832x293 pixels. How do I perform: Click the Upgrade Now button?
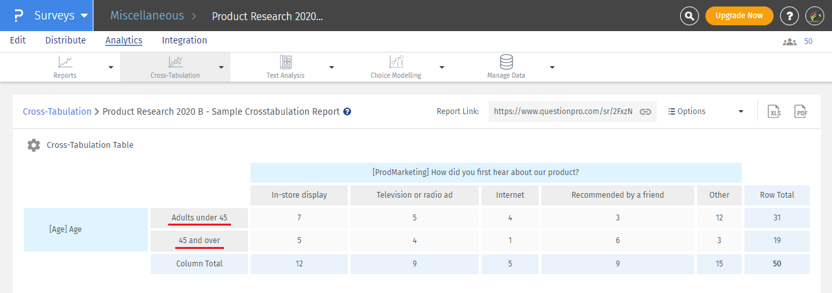coord(739,16)
